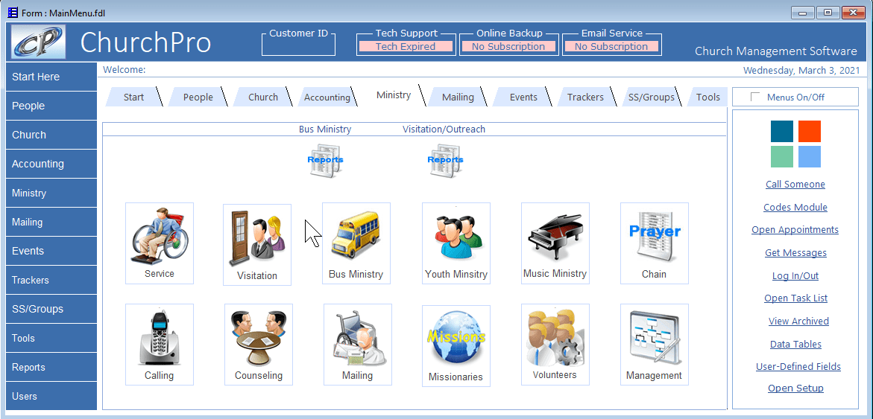Click the Visitation/Outreach header label
The image size is (873, 419).
tap(444, 129)
